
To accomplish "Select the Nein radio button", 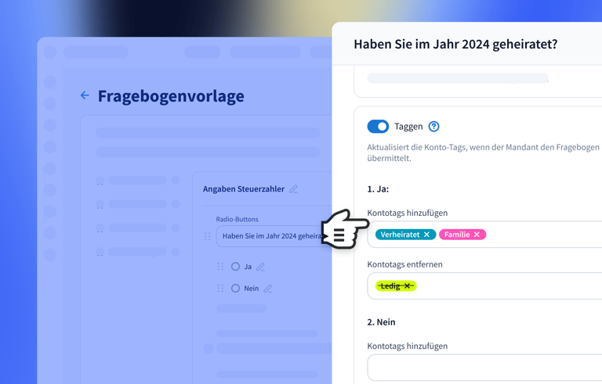I will 235,289.
